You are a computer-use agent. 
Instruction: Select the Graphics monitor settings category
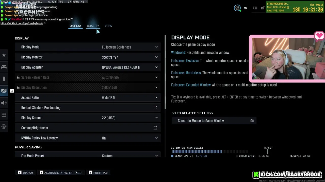[x=4, y=91]
